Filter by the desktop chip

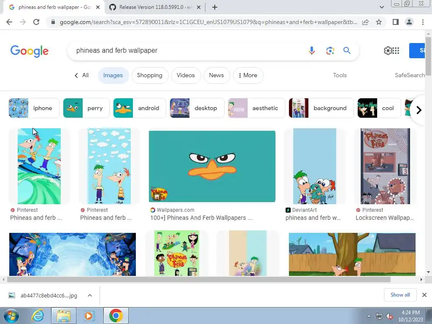click(x=197, y=108)
